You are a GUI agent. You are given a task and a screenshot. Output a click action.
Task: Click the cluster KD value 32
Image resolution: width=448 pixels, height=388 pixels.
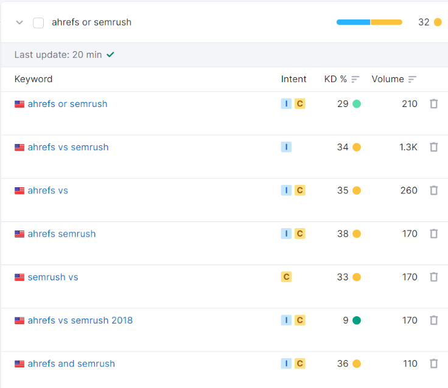[x=424, y=22]
